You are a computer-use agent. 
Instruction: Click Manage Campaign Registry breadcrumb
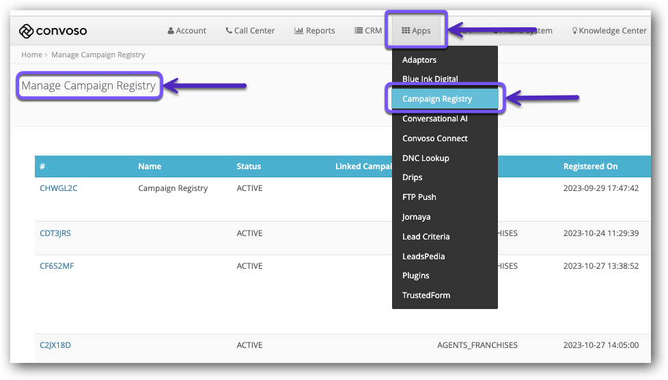98,55
